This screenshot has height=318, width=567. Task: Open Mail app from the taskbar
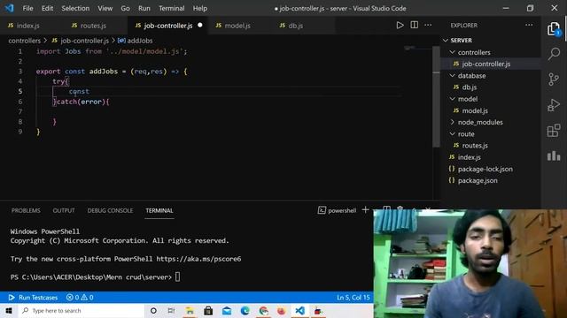227,310
